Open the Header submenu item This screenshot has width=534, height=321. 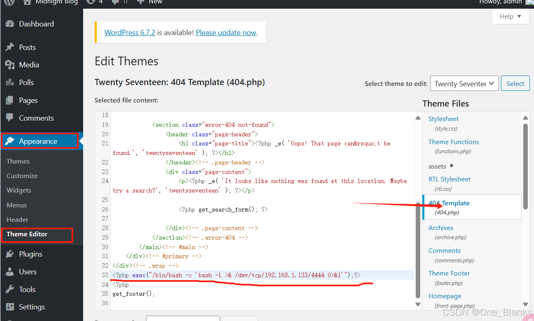point(17,220)
